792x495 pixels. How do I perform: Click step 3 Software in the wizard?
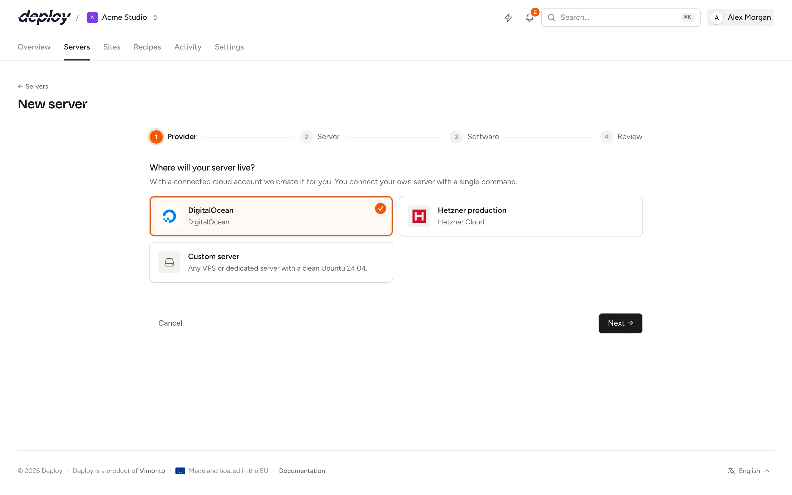475,136
